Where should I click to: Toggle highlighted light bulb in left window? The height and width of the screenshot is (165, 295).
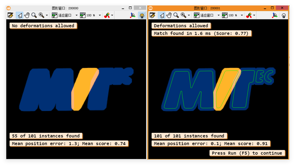pyautogui.click(x=142, y=15)
